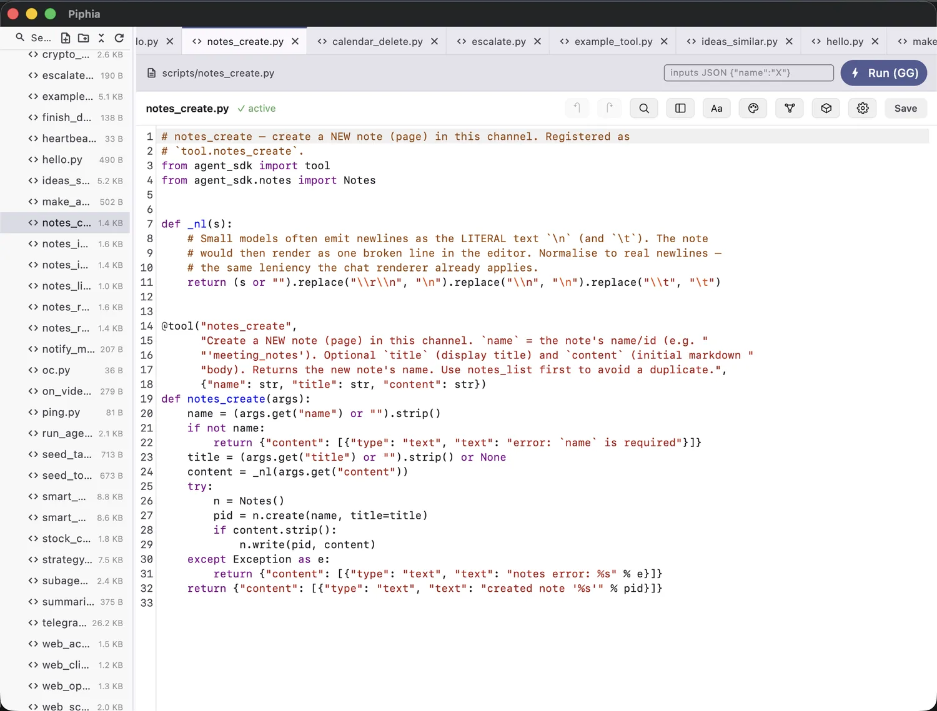This screenshot has width=937, height=711.
Task: Open the notify_m file of 207 B
Action: point(66,349)
